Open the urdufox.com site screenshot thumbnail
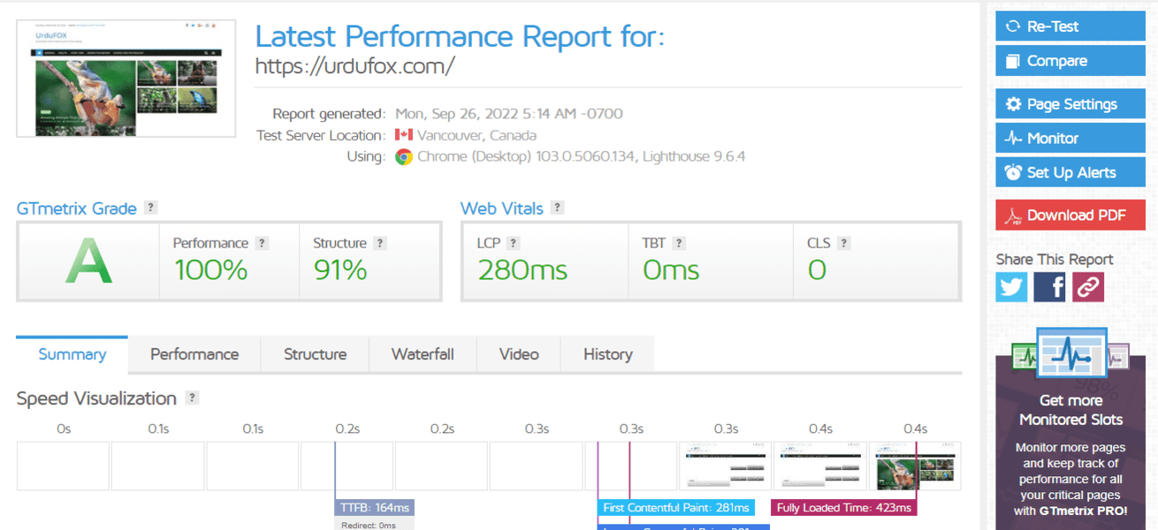 point(126,78)
